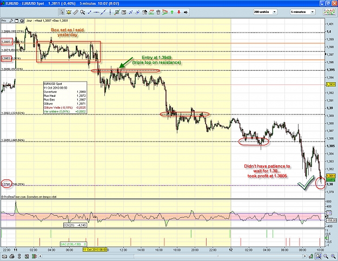Click the horizontal time scrollbar track
338x261 pixels.
[173, 256]
